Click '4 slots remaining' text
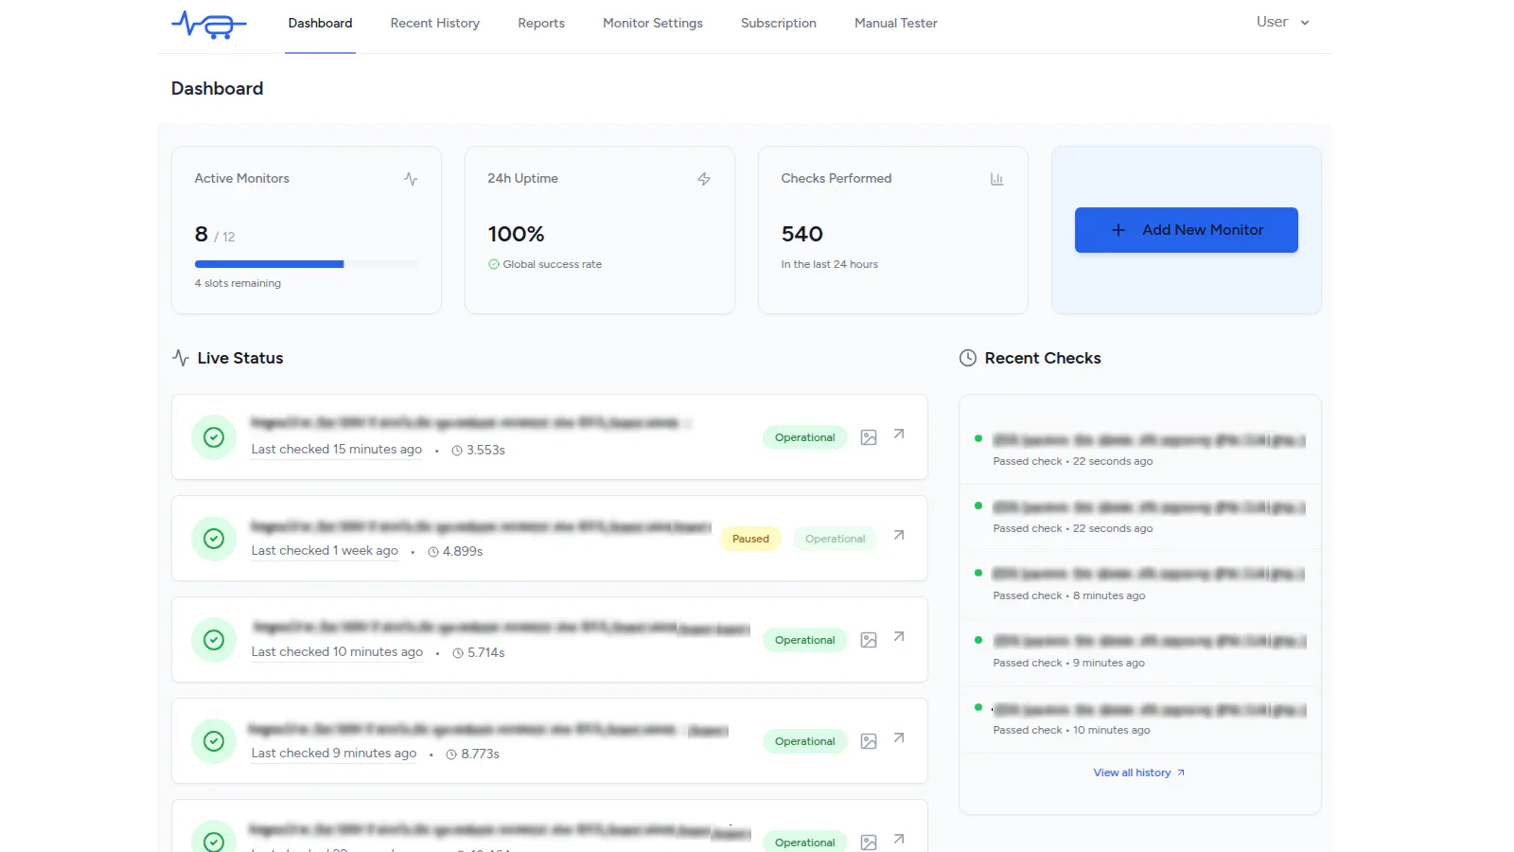This screenshot has width=1514, height=852. 238,283
